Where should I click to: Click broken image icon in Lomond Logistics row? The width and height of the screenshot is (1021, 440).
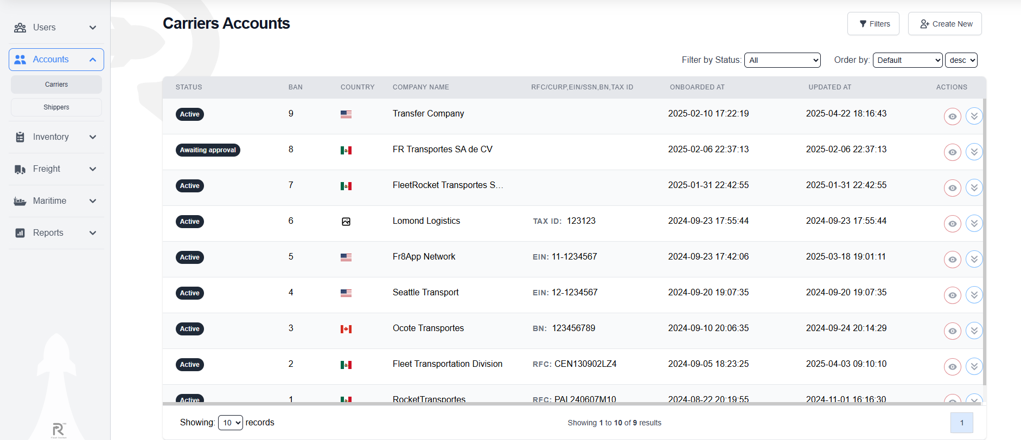pyautogui.click(x=346, y=222)
